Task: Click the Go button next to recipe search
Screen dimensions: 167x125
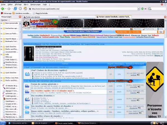Action: 161,32
